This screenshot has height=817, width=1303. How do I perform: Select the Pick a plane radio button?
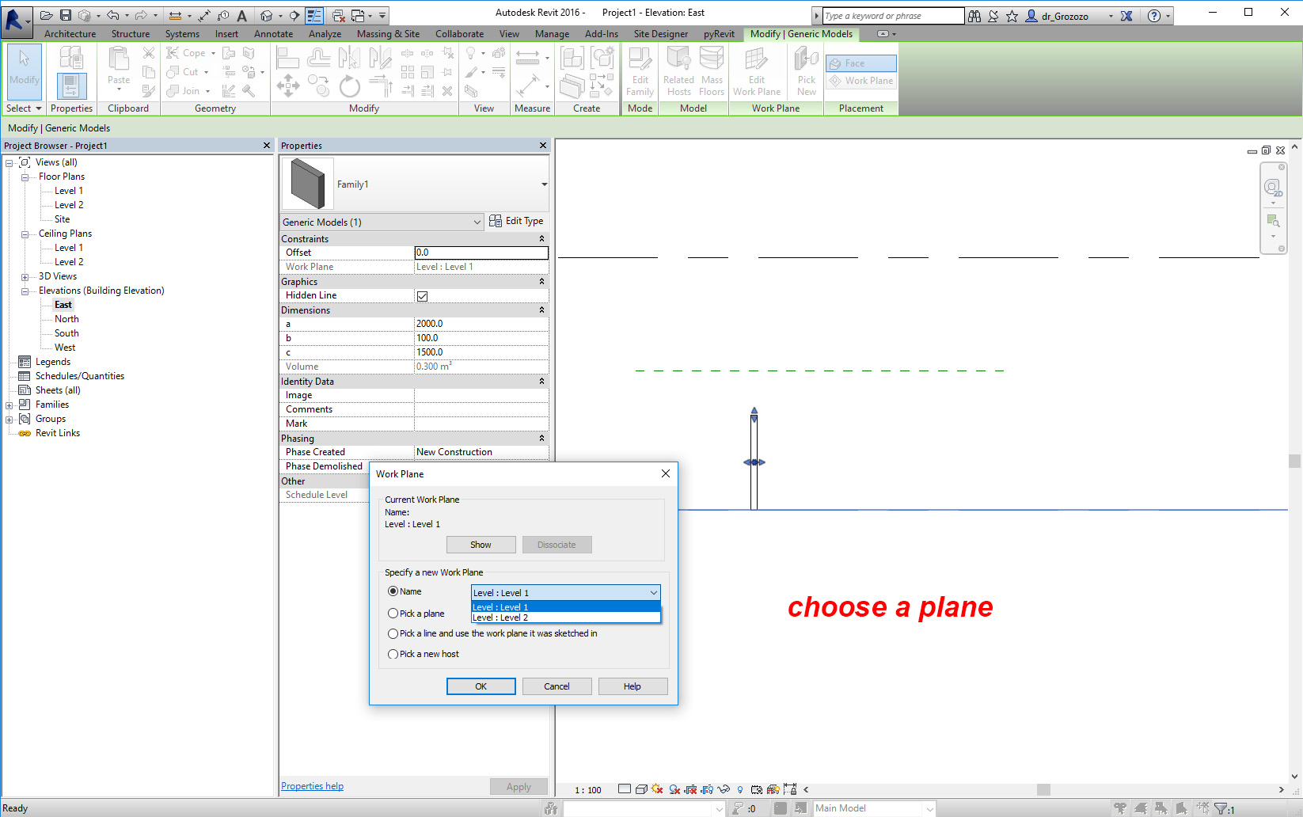[x=393, y=613]
